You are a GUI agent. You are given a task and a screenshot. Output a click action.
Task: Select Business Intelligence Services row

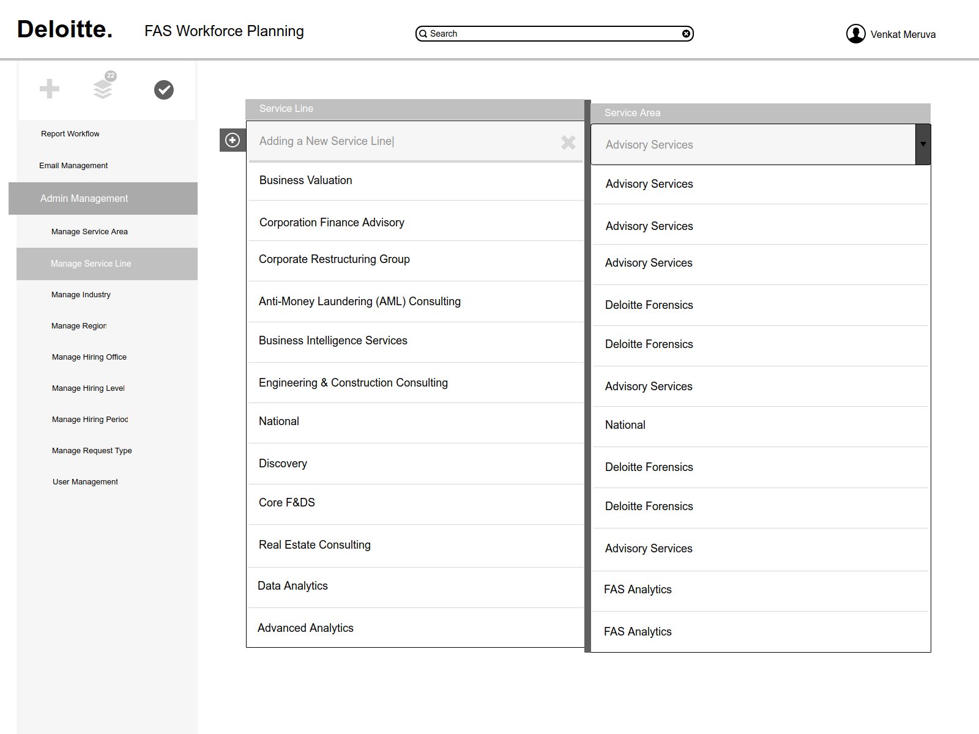coord(416,341)
